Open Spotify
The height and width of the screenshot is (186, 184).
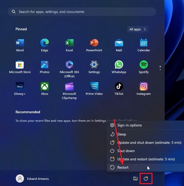click(143, 67)
